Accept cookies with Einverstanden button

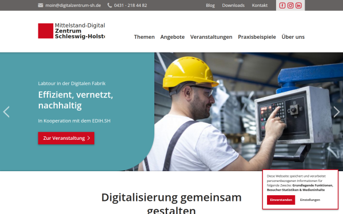281,200
